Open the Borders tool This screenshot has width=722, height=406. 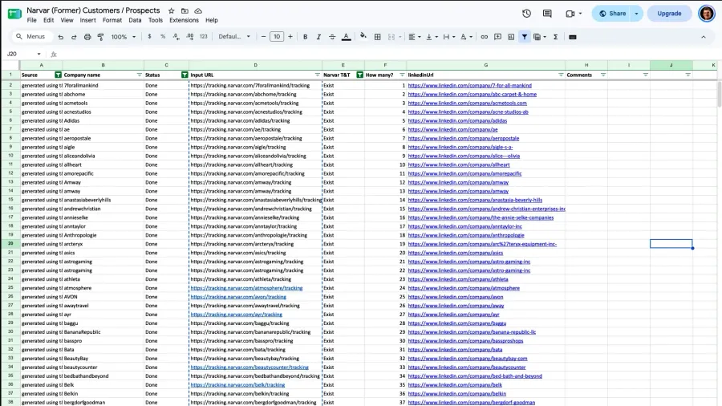pos(378,37)
